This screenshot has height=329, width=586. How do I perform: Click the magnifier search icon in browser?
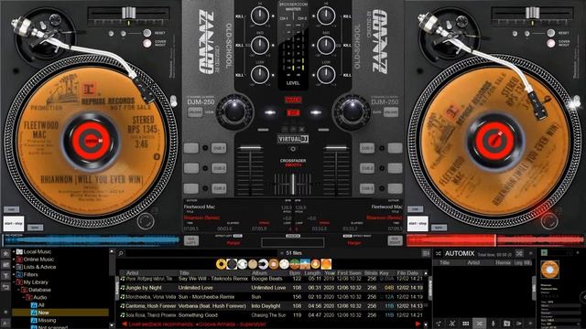121,253
